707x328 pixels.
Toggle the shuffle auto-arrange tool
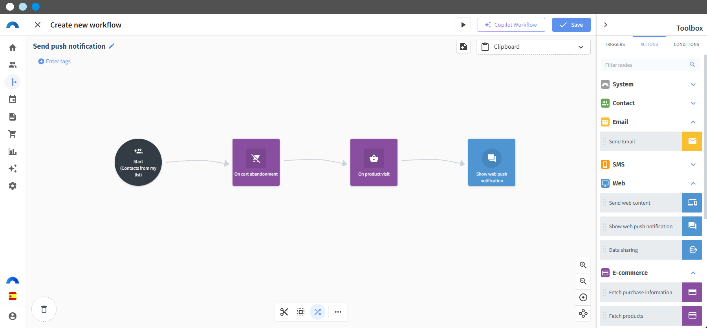click(318, 312)
